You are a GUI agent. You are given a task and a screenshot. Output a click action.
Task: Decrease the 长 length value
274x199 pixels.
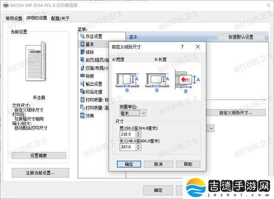click(x=138, y=148)
